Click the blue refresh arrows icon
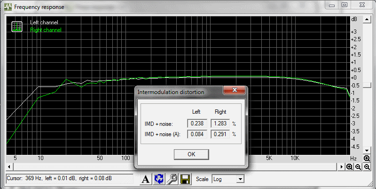The height and width of the screenshot is (189, 376). (x=159, y=179)
